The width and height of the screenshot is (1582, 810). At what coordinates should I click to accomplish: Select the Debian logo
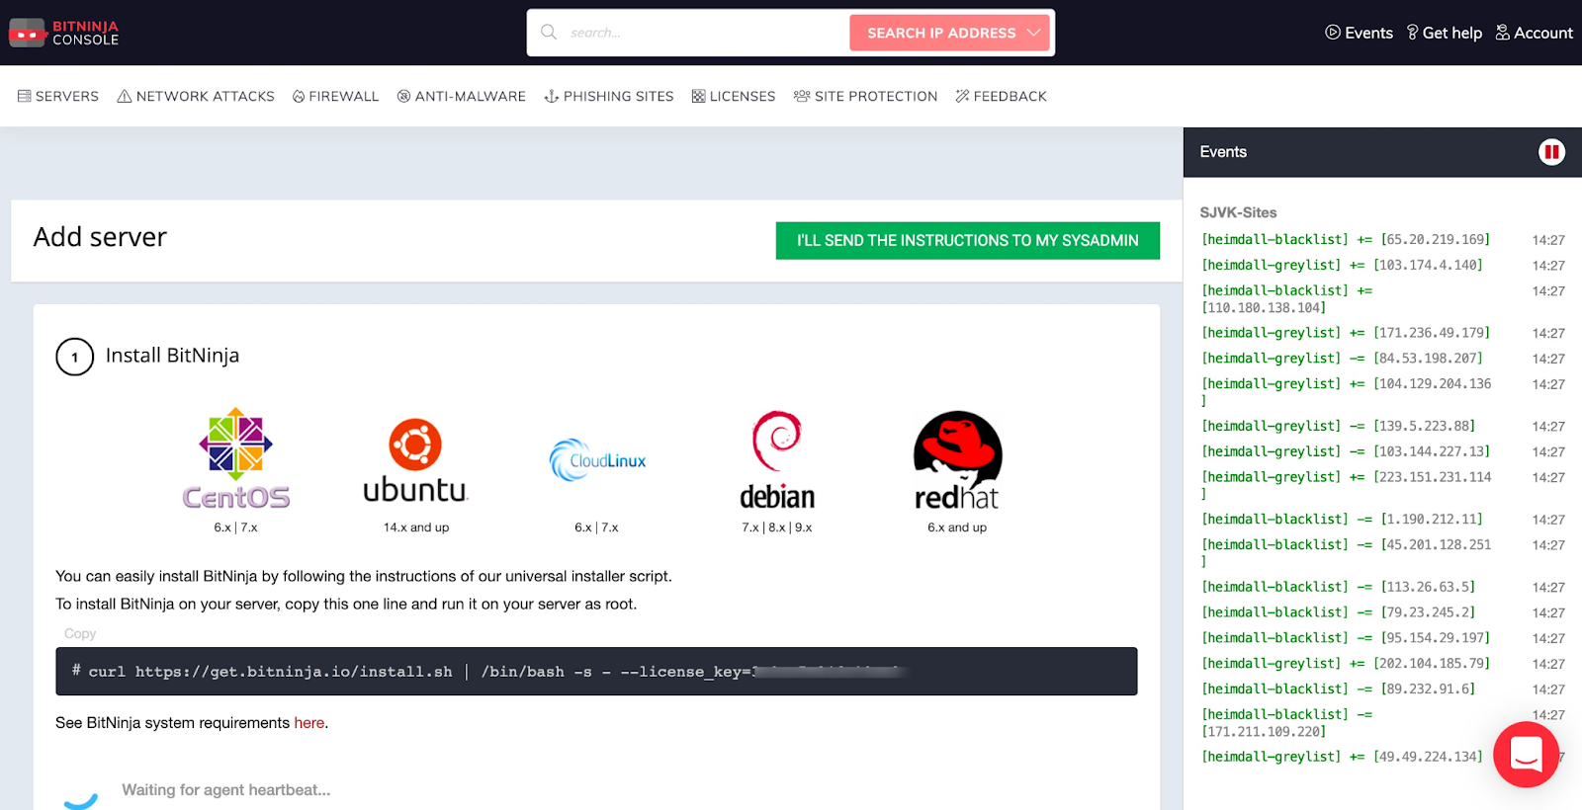pos(777,460)
